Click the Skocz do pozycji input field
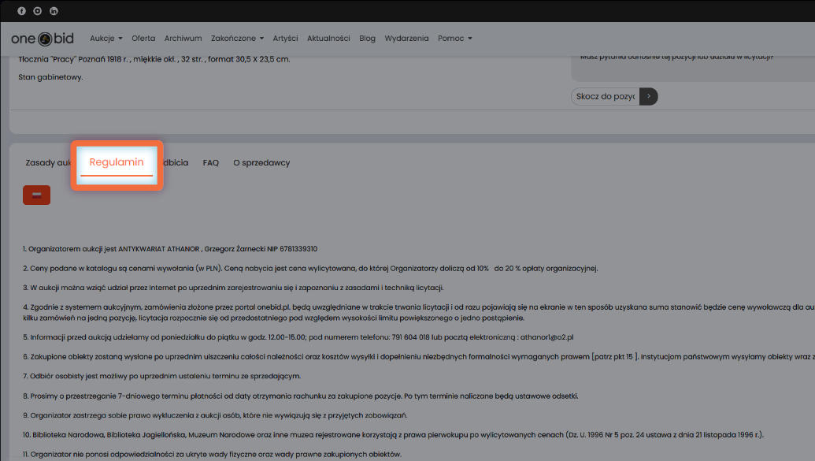 pos(606,96)
